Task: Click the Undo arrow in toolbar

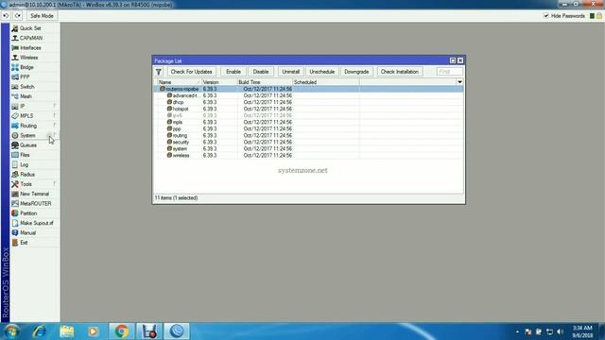Action: (x=6, y=16)
